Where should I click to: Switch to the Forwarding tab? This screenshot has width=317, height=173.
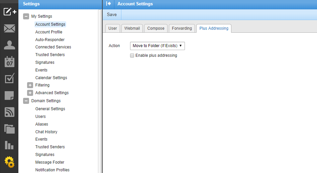point(182,28)
